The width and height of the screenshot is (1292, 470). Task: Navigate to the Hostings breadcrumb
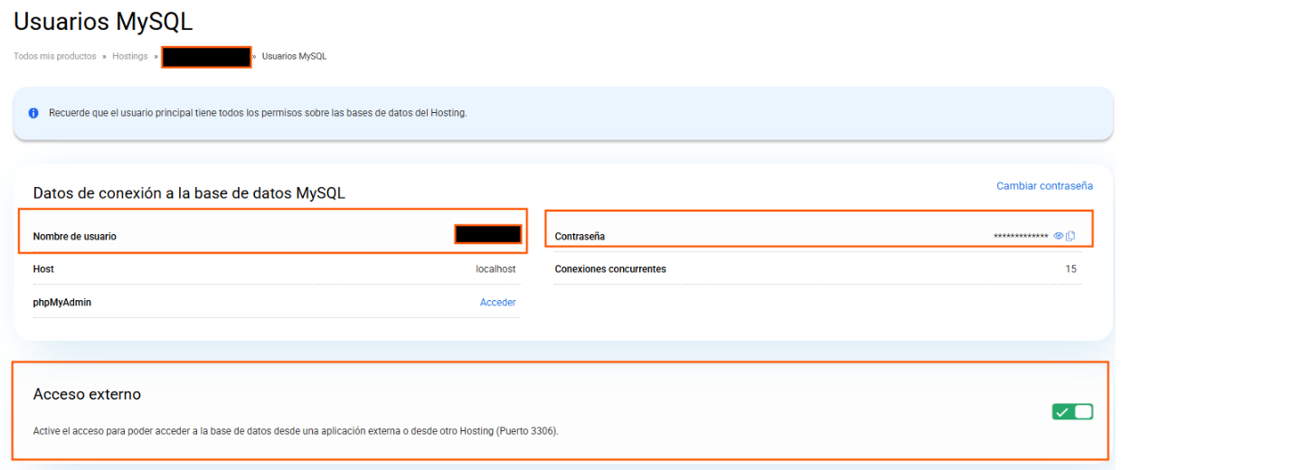click(129, 56)
